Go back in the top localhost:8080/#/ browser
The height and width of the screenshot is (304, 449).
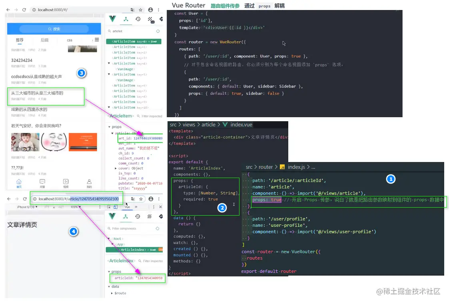[8, 10]
